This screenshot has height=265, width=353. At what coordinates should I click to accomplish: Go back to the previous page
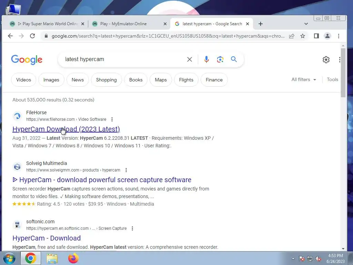click(x=10, y=36)
